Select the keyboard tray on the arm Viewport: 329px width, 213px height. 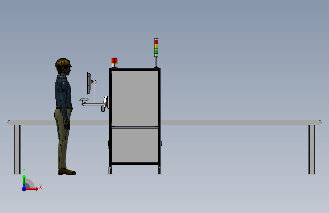[83, 100]
